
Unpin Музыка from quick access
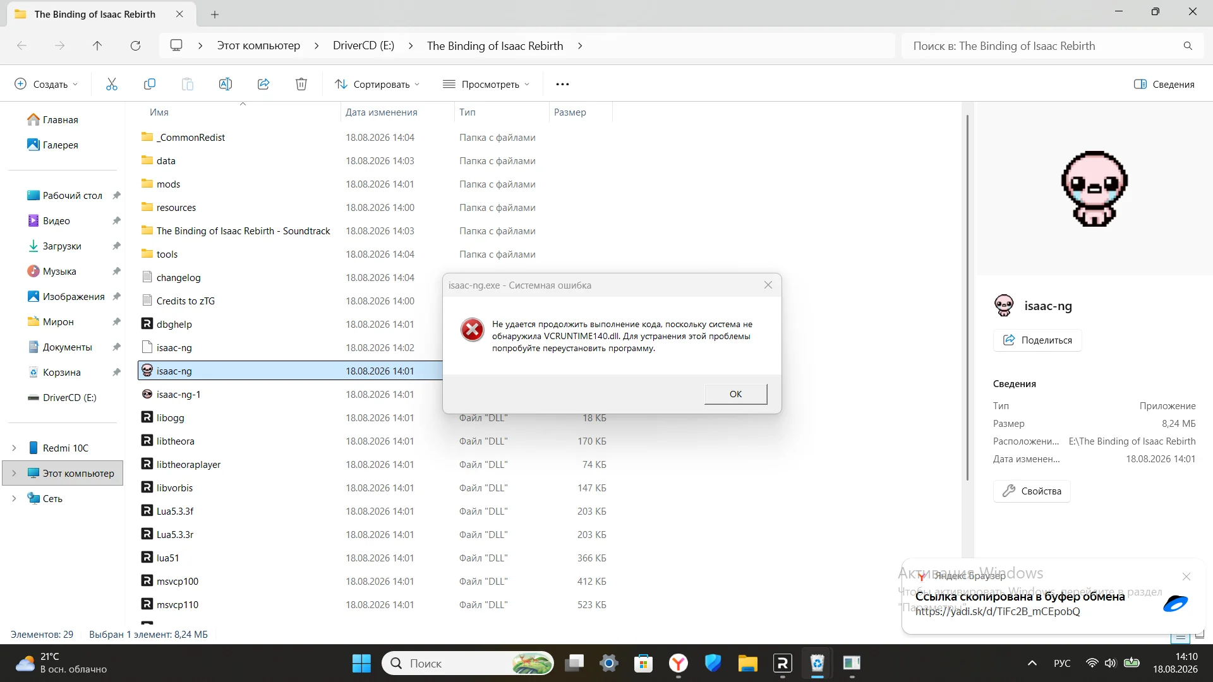(x=116, y=272)
